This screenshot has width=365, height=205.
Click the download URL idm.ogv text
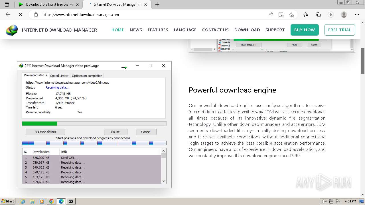[x=68, y=83]
